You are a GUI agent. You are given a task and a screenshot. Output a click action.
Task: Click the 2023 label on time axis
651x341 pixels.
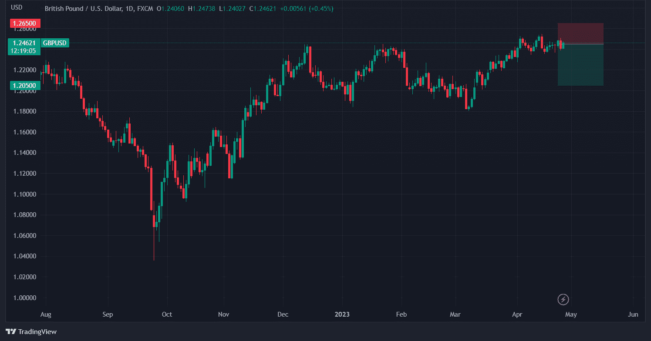click(342, 314)
